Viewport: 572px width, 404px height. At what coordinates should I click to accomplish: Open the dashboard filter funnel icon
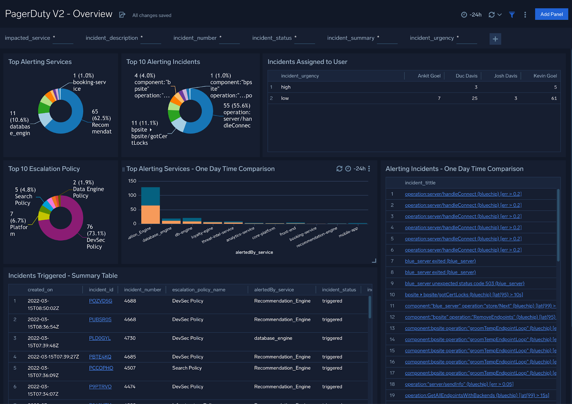click(x=512, y=15)
